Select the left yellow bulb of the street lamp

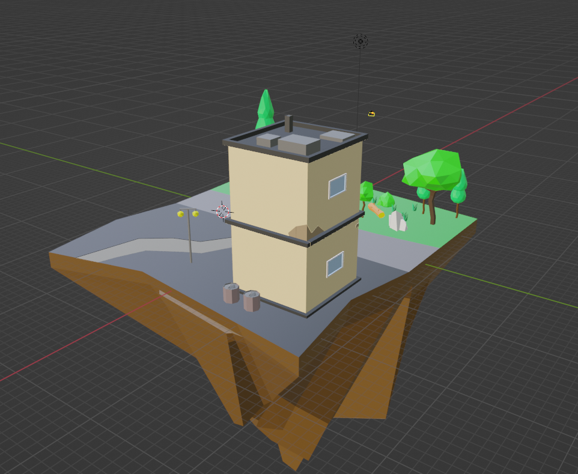[180, 214]
